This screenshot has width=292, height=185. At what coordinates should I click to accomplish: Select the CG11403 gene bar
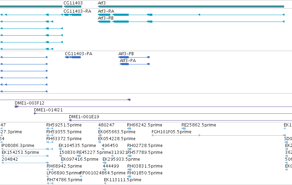click(x=72, y=7)
